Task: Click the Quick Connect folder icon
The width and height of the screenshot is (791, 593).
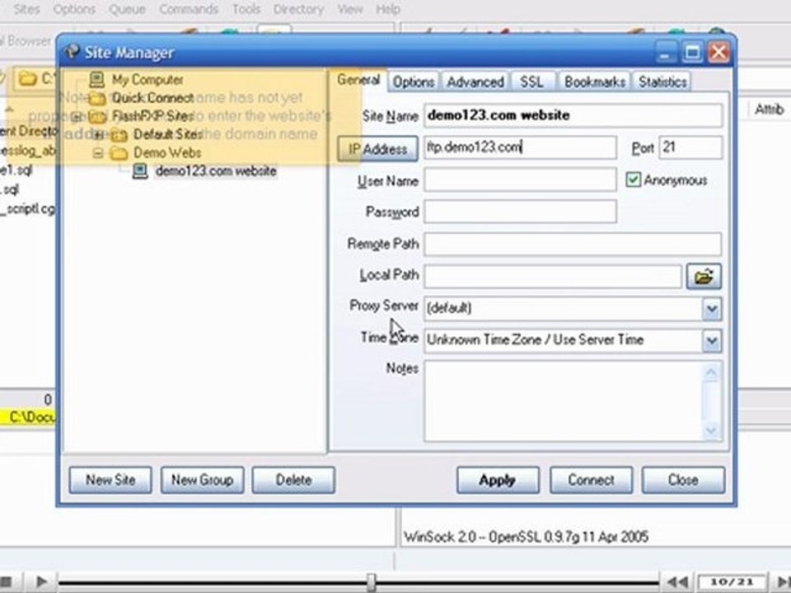Action: tap(97, 98)
